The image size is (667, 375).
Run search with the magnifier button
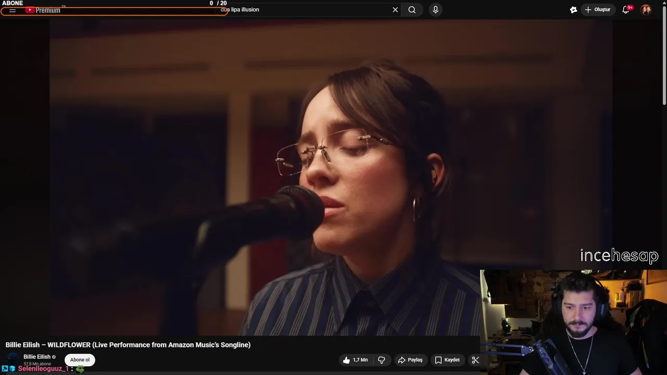[x=412, y=10]
